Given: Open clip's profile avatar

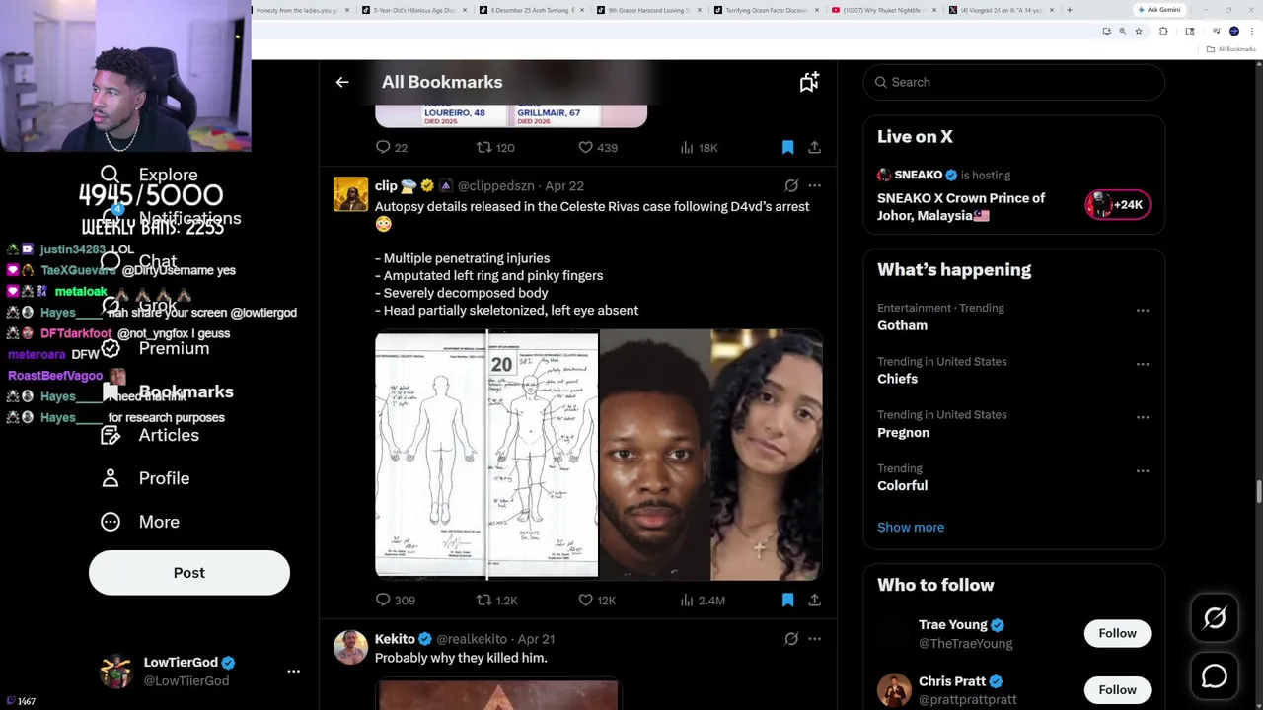Looking at the screenshot, I should (x=350, y=194).
